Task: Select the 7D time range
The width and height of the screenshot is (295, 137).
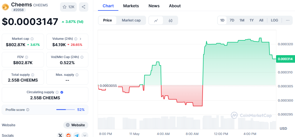Action: pos(232,20)
